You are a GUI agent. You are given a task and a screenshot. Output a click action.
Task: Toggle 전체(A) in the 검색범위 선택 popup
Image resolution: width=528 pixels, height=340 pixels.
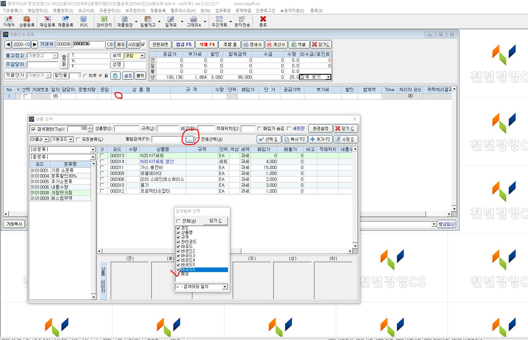coord(178,221)
